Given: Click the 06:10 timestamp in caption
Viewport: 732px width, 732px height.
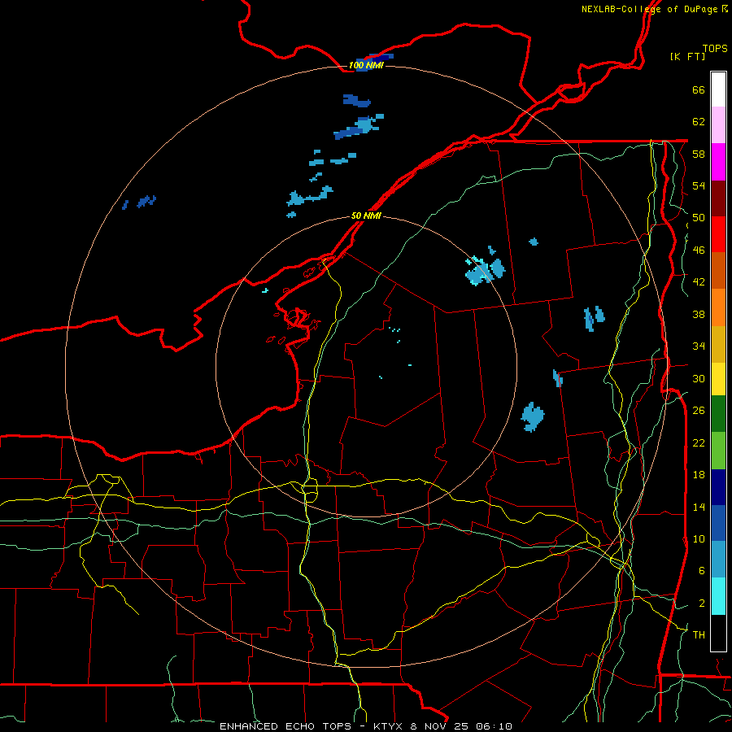Looking at the screenshot, I should (x=494, y=726).
